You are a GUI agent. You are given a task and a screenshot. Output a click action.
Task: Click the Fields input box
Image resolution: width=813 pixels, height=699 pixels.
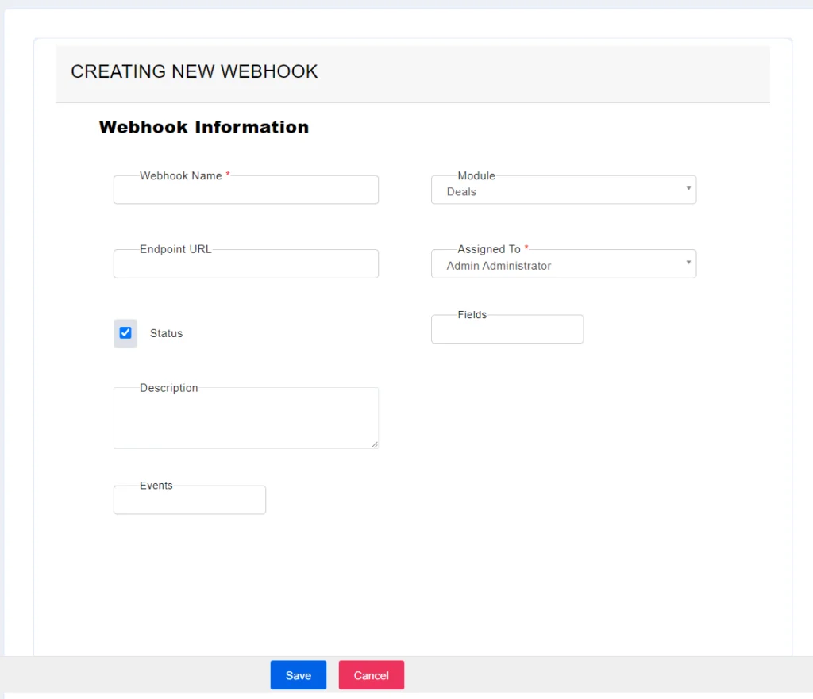click(507, 328)
